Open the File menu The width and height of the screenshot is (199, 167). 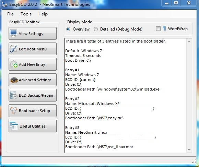(10, 14)
